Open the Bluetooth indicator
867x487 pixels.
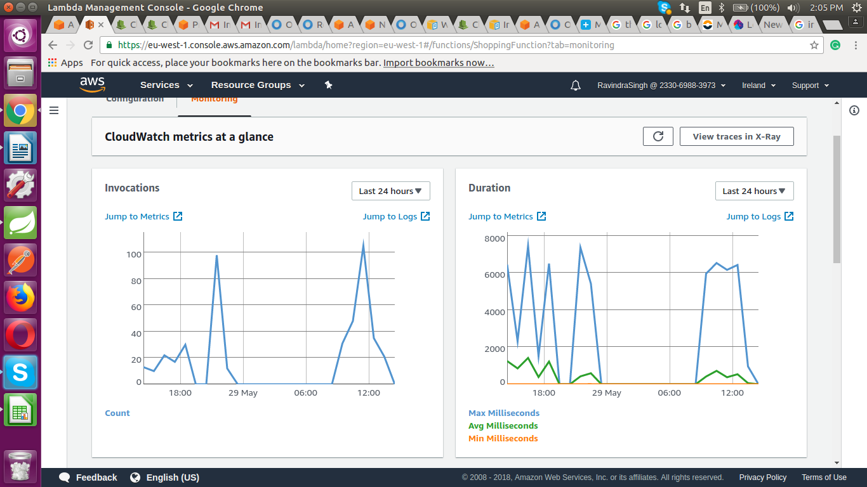click(722, 8)
